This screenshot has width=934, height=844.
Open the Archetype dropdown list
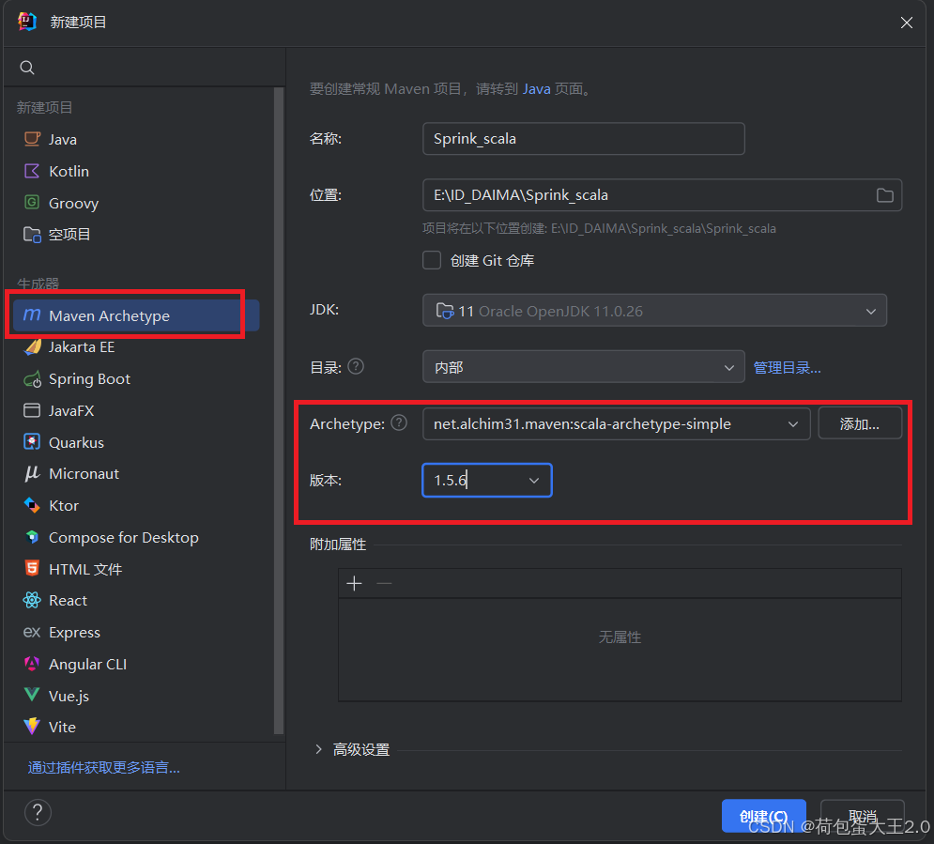coord(617,424)
